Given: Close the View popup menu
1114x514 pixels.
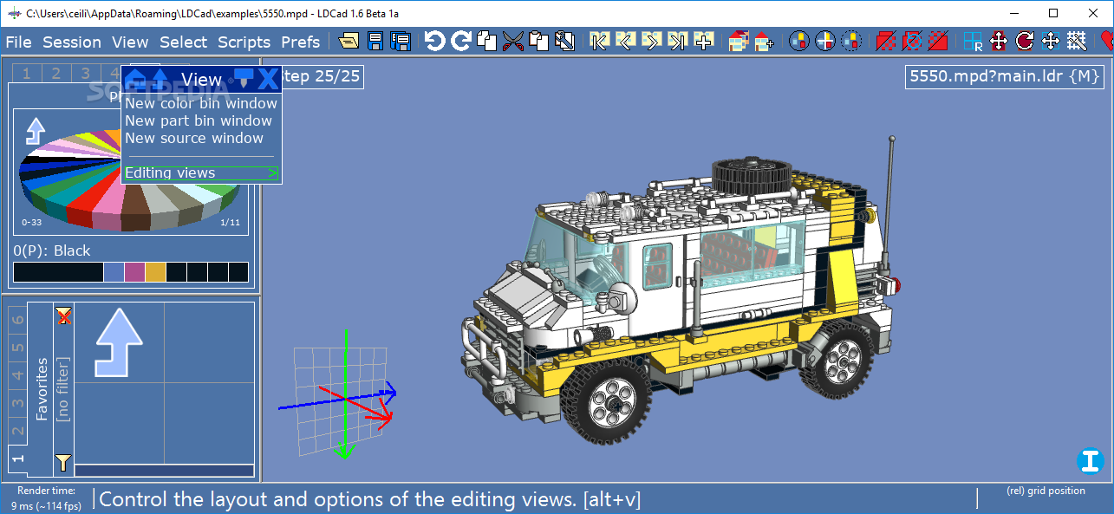Looking at the screenshot, I should tap(269, 79).
